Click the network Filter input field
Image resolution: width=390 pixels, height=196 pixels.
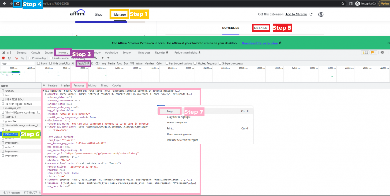[17, 63]
